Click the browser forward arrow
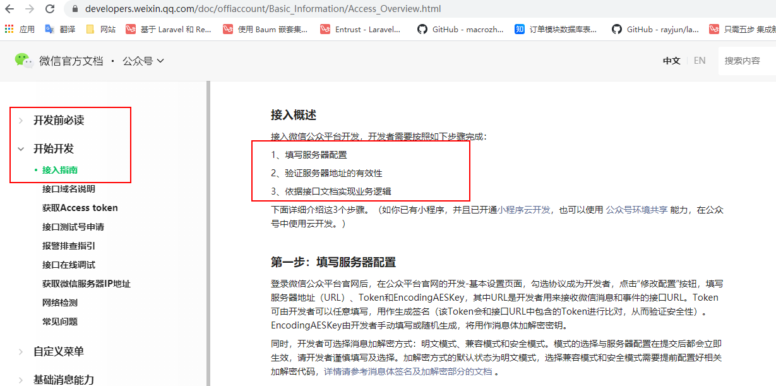This screenshot has height=386, width=776. point(29,9)
